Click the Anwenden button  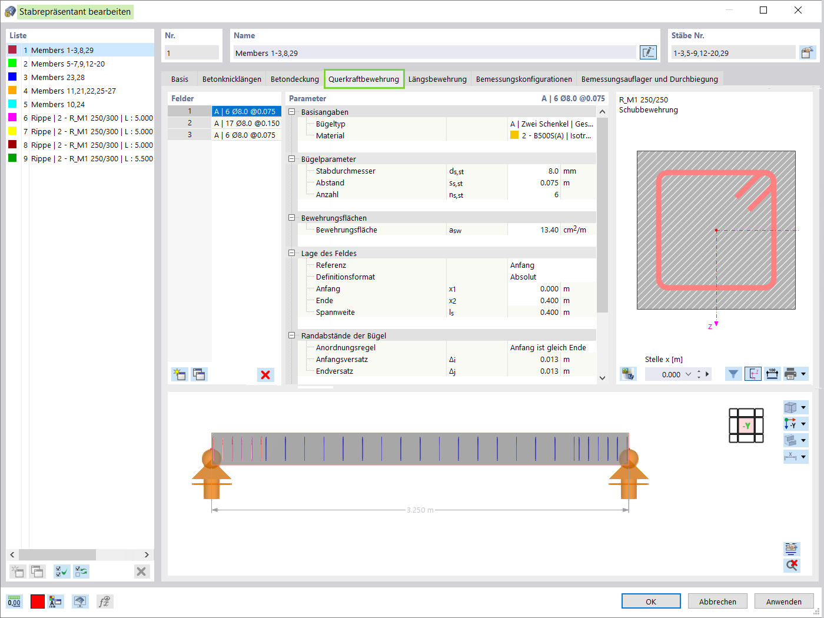click(784, 601)
